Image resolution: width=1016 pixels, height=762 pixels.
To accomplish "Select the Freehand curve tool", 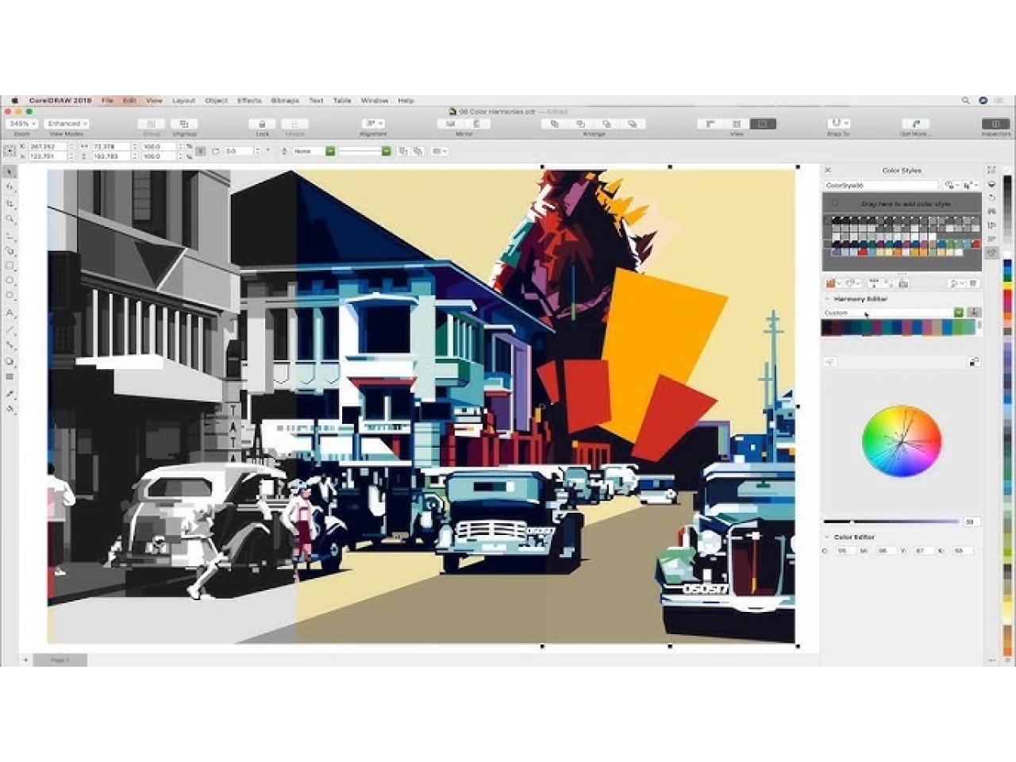I will pyautogui.click(x=10, y=236).
